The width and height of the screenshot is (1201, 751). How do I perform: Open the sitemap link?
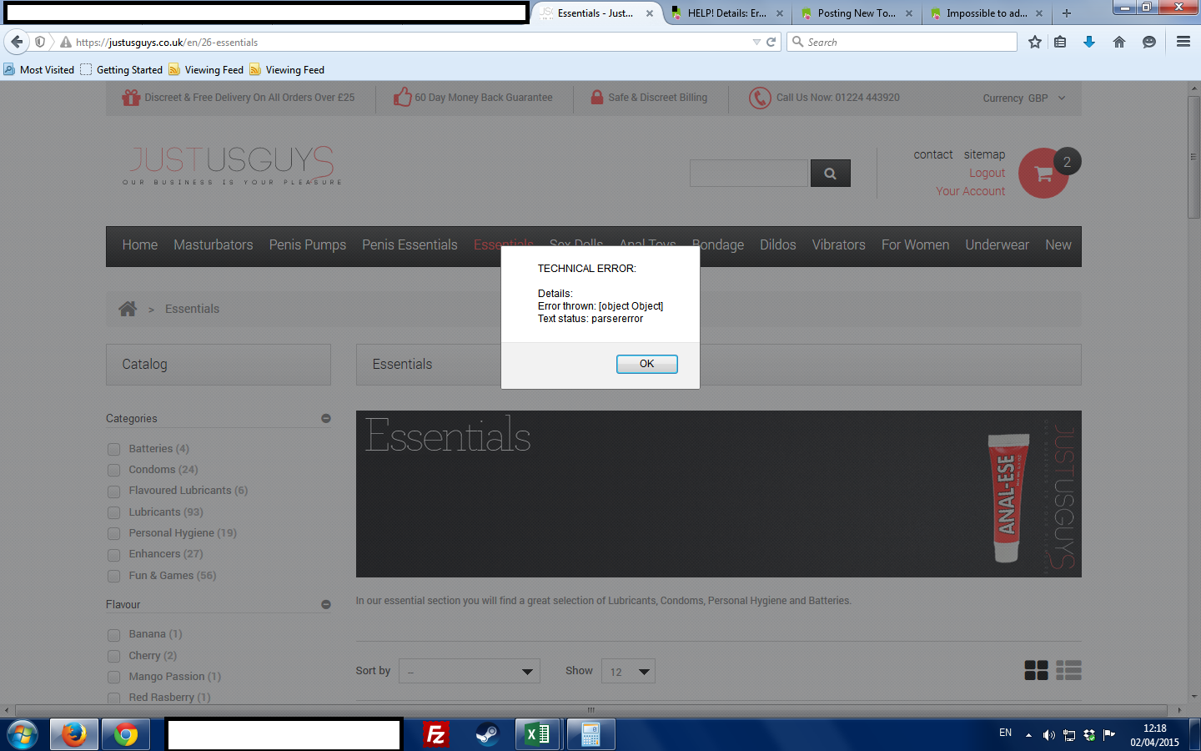985,154
